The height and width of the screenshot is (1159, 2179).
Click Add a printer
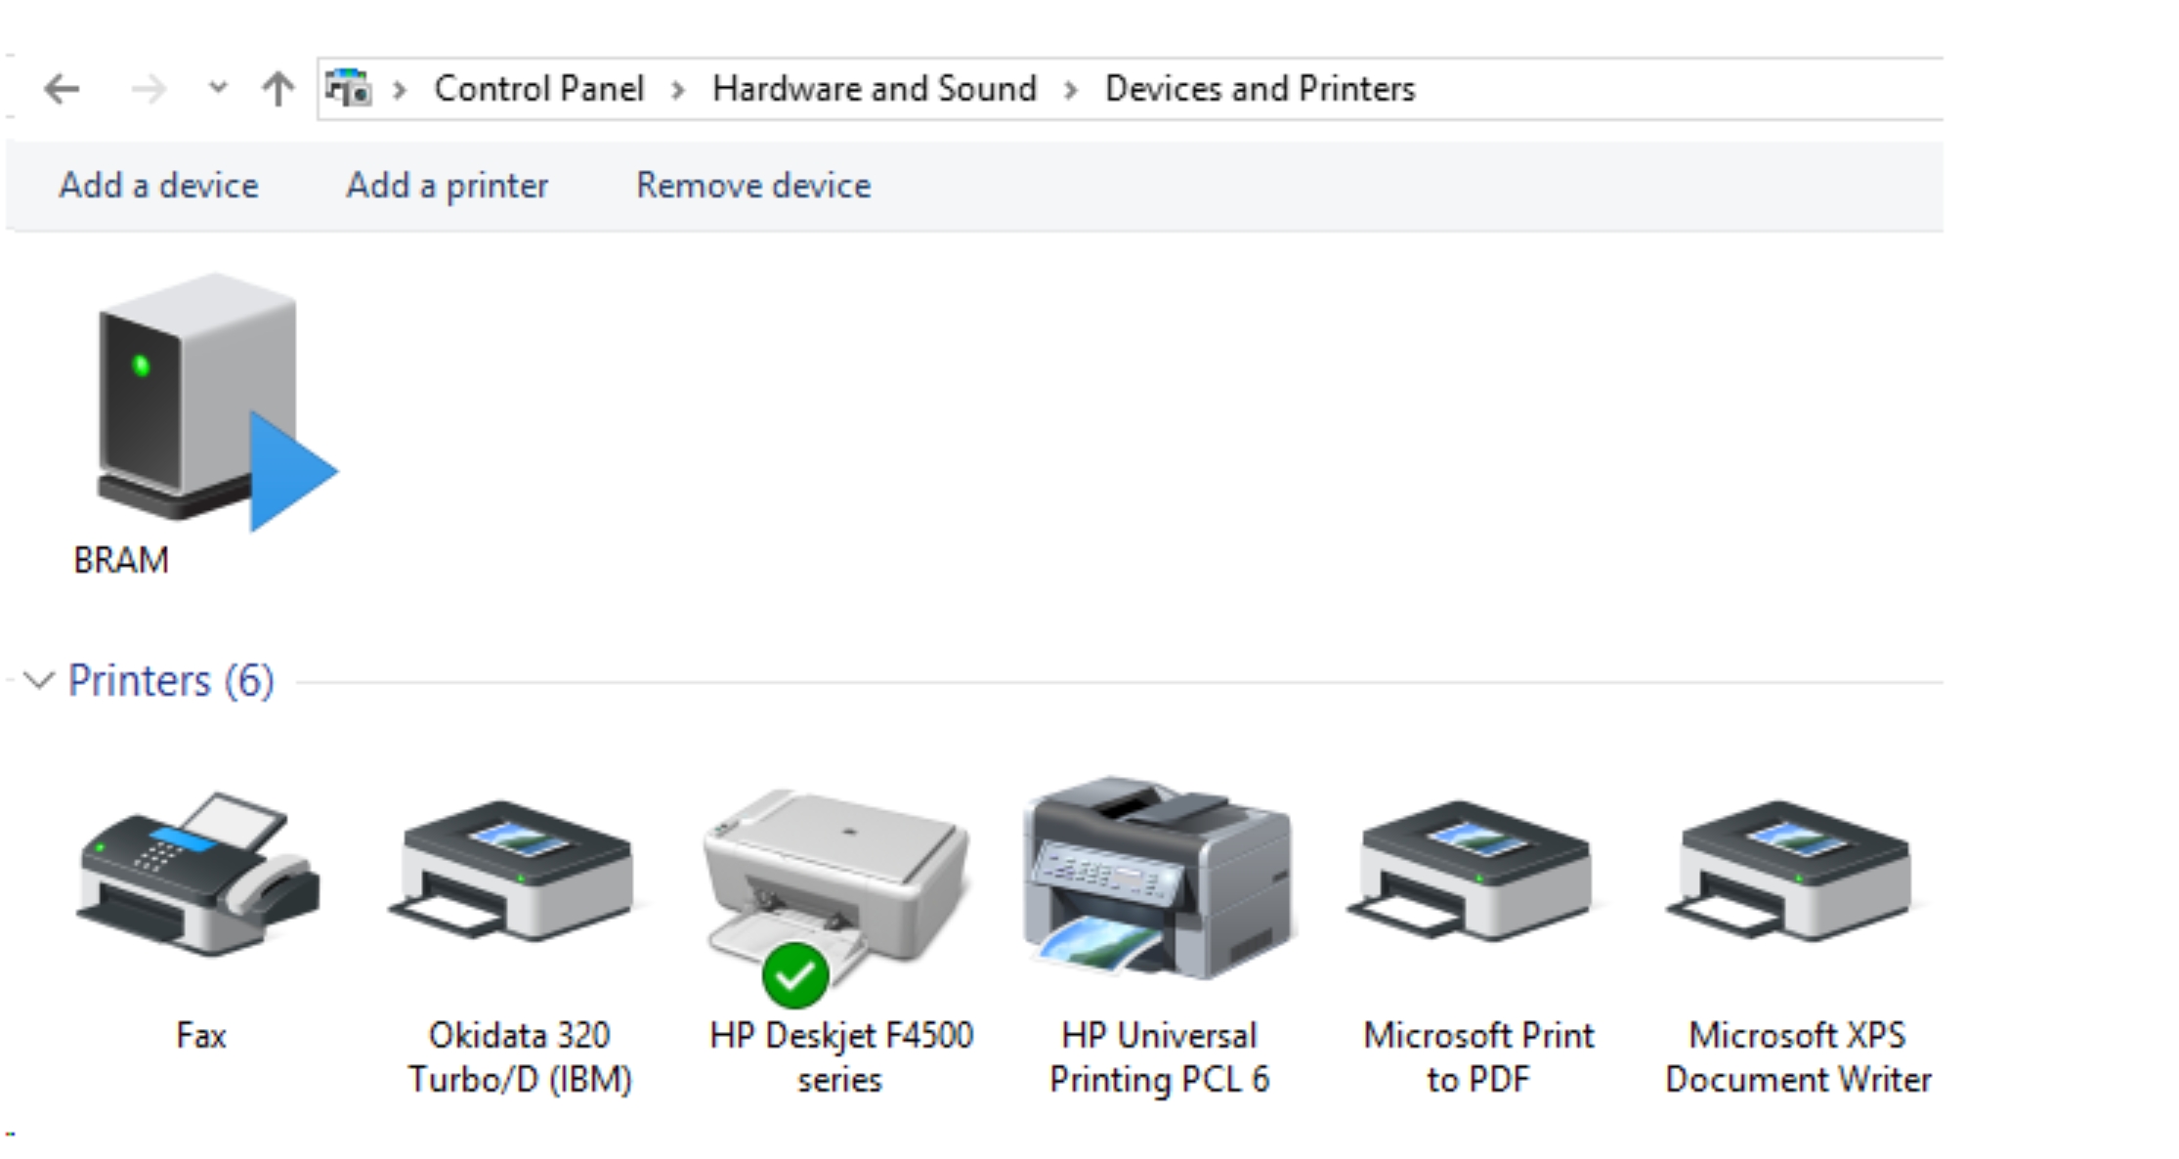(x=447, y=185)
